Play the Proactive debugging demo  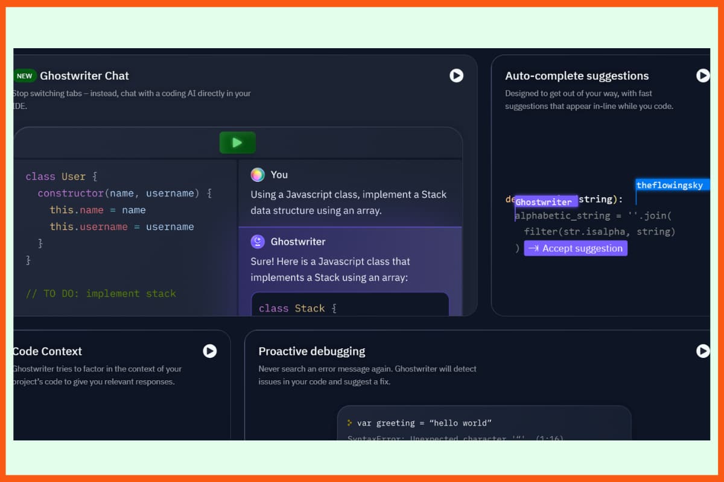point(702,351)
